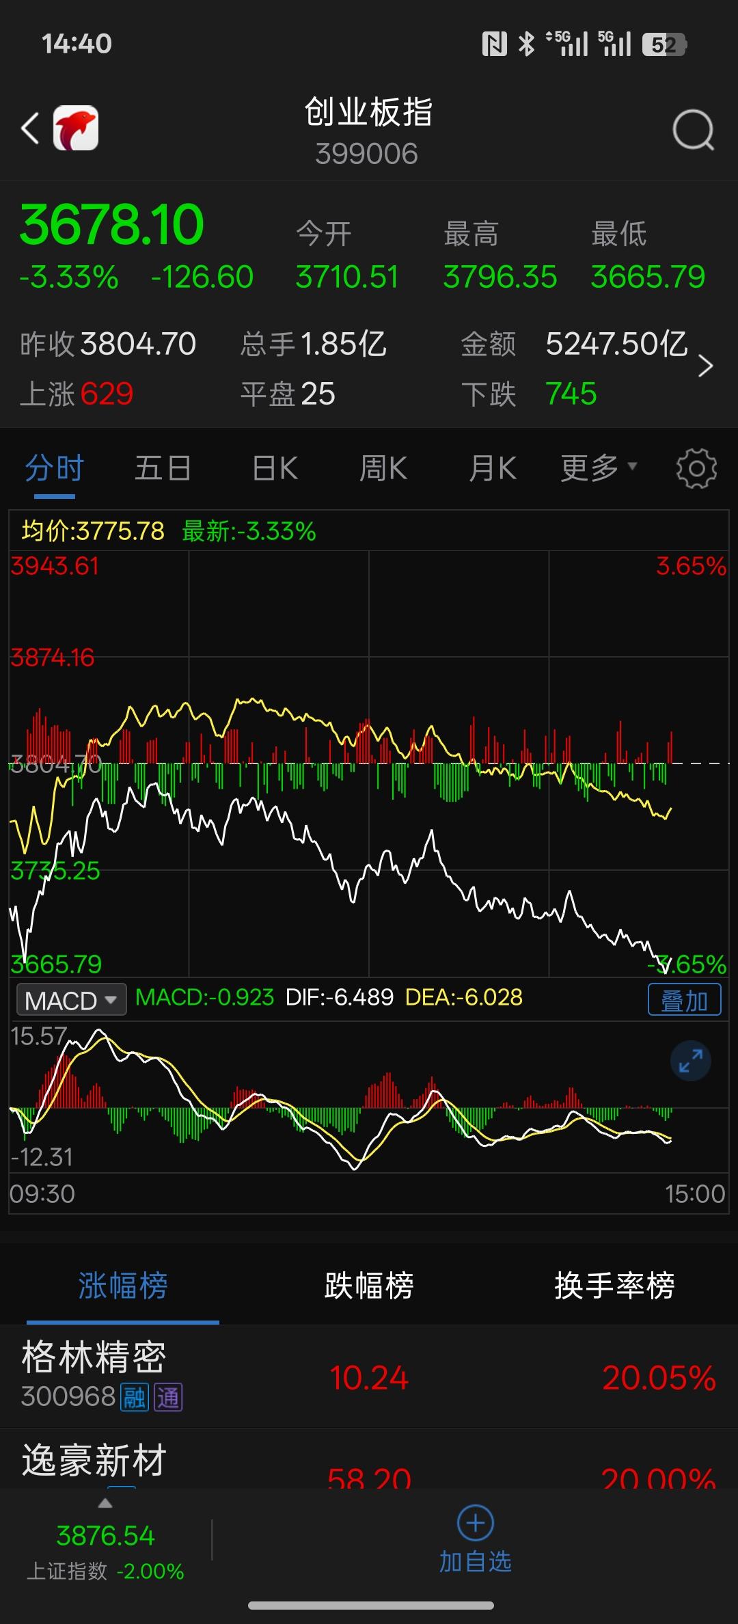Tap the 今开 value 3710.51

[347, 278]
